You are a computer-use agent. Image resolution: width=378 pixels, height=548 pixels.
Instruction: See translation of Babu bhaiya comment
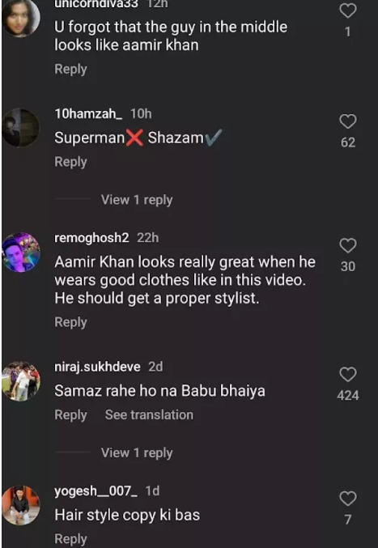pos(149,414)
